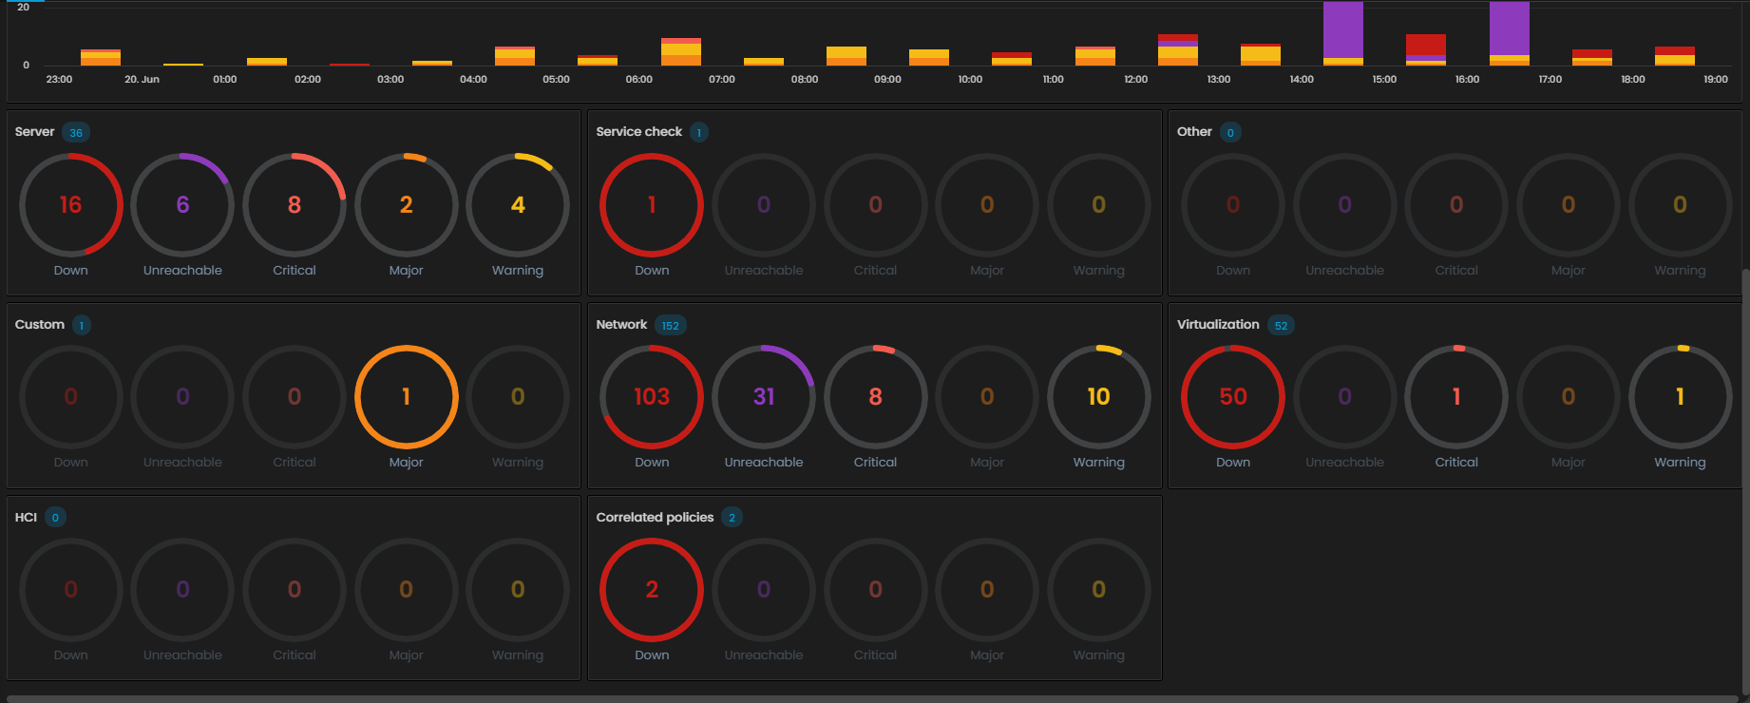This screenshot has width=1750, height=703.
Task: Select the Virtualization Critical gauge showing 1
Action: [1456, 397]
